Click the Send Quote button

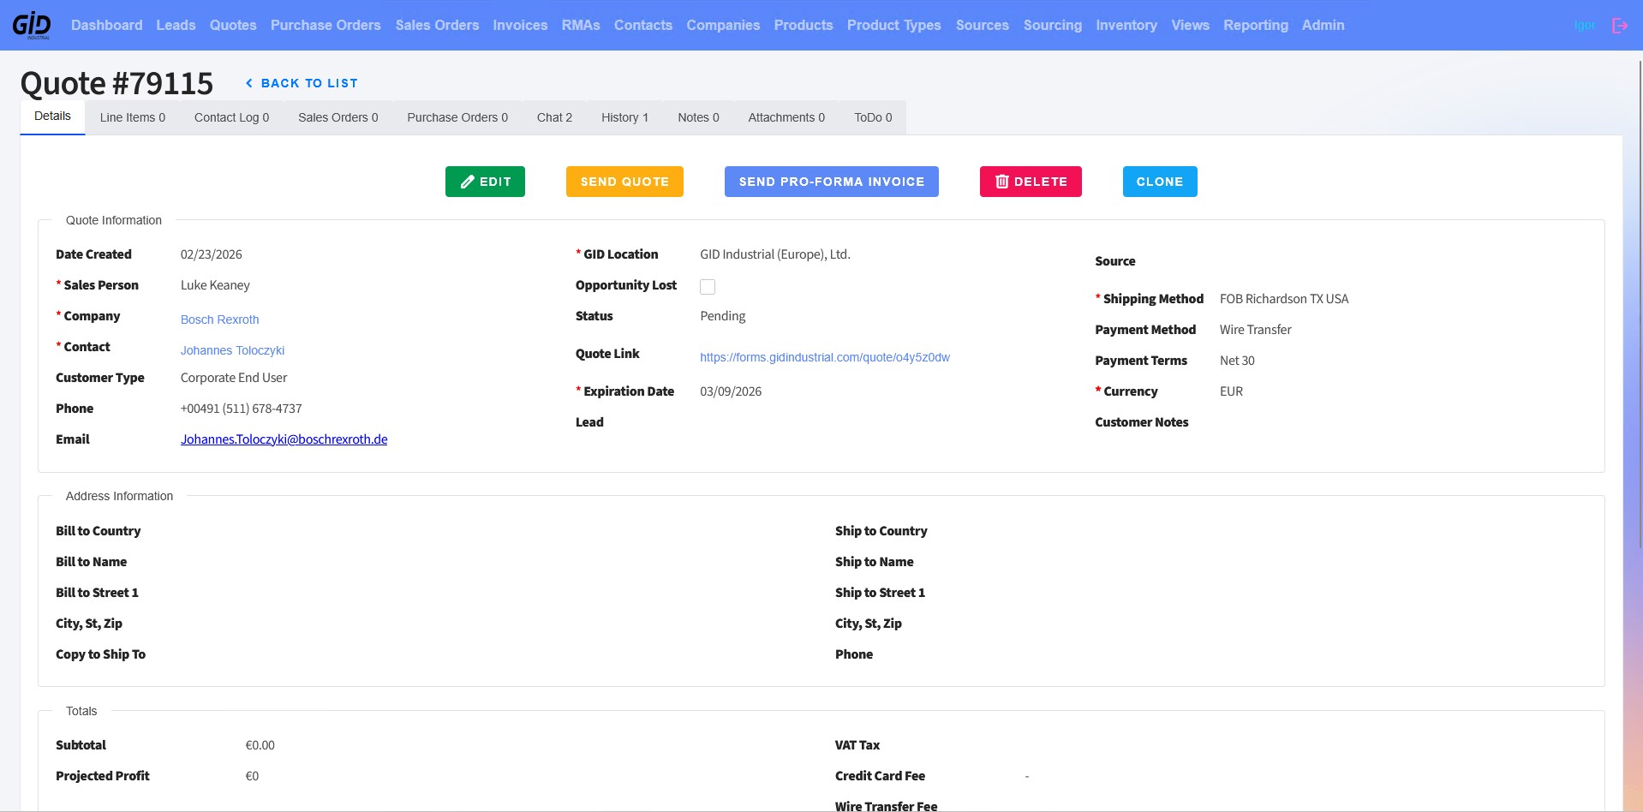coord(624,182)
